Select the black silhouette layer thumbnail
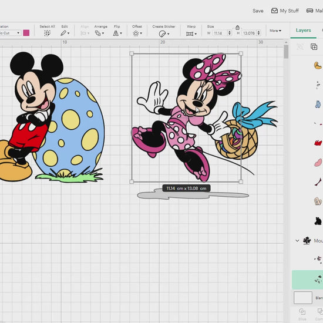323x323 pixels. [318, 221]
